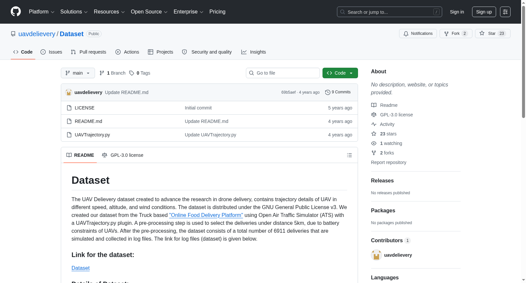Select the Code repository tab

[23, 52]
